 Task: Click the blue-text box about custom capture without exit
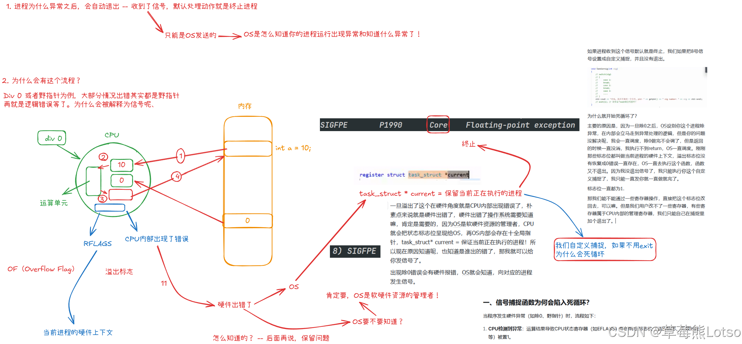pyautogui.click(x=605, y=250)
